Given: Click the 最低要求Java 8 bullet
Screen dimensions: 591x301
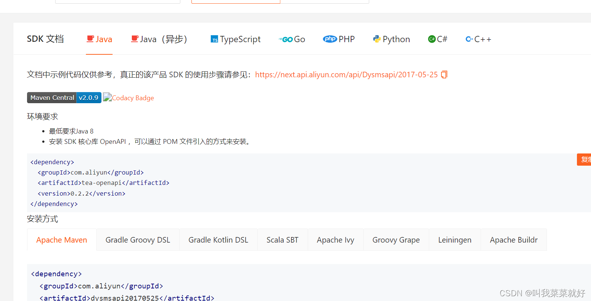Looking at the screenshot, I should tap(71, 131).
